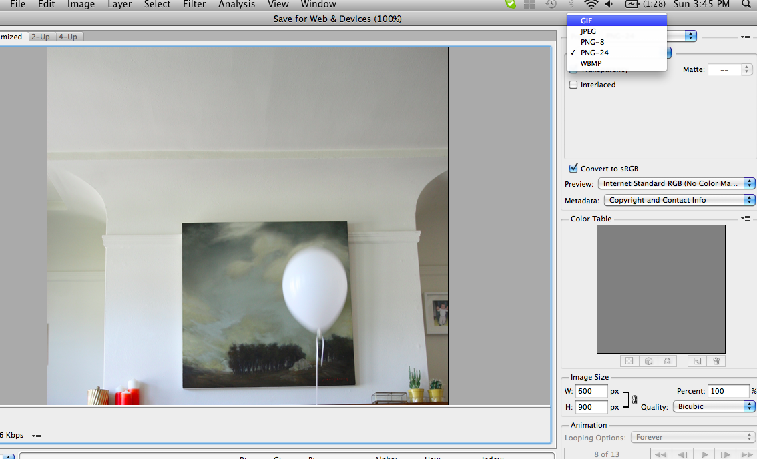Choose PNG-24 from the format list
Screen dimensions: 757x459
617,53
